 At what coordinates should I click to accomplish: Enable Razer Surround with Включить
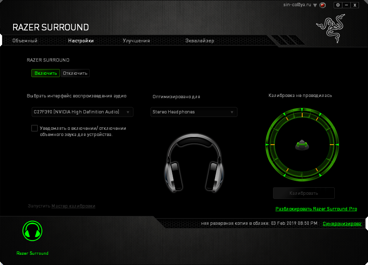[x=46, y=73]
